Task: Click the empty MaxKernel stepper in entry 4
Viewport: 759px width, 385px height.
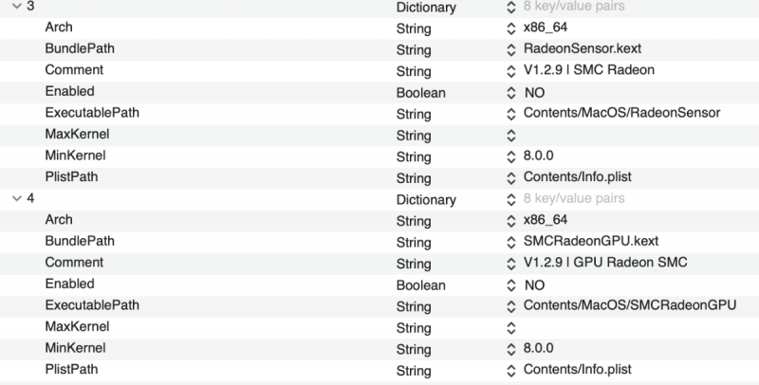Action: point(512,327)
